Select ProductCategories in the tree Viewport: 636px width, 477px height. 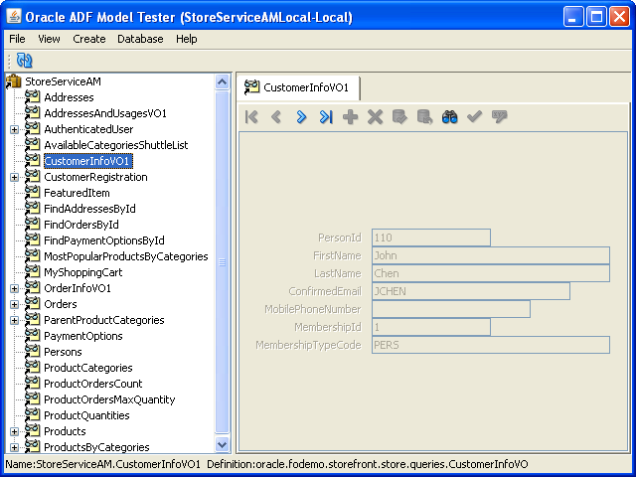pos(88,368)
